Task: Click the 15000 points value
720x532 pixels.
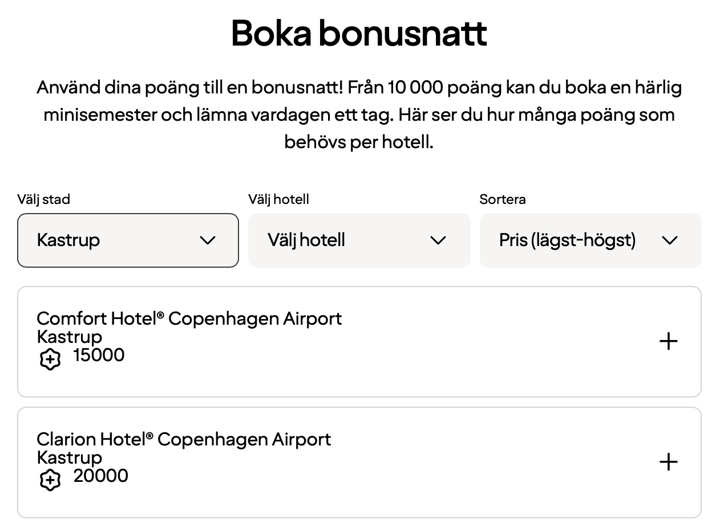Action: (99, 355)
